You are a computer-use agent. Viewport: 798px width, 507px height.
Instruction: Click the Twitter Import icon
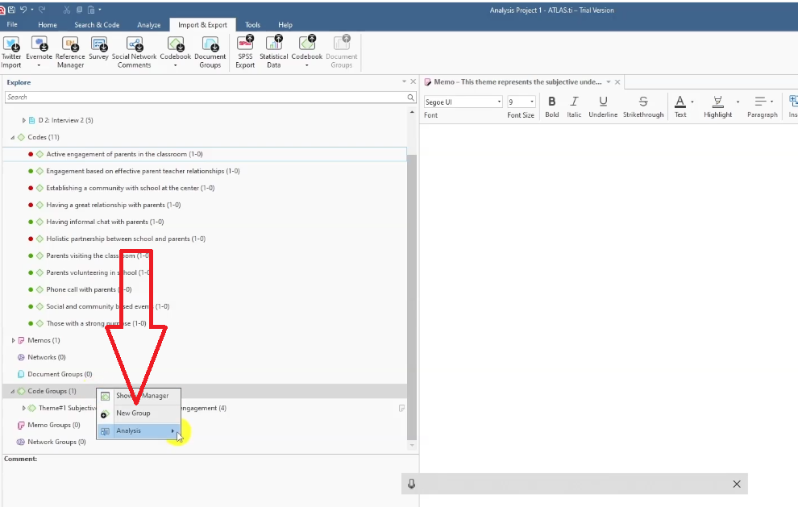[11, 45]
